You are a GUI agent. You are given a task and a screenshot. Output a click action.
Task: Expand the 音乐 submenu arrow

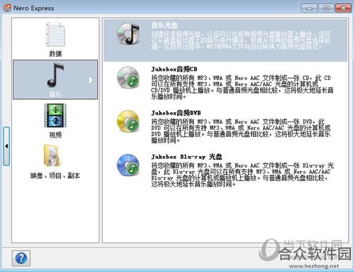[x=90, y=80]
